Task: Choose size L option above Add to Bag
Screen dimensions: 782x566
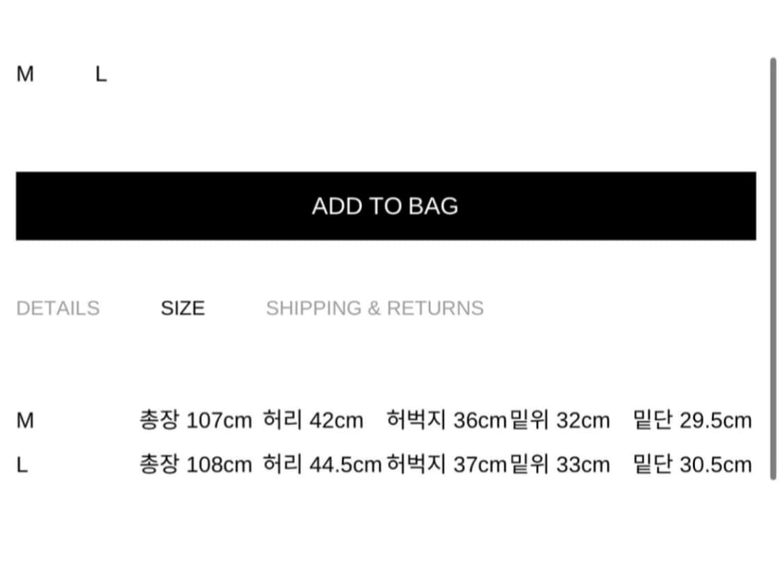Action: (x=101, y=74)
